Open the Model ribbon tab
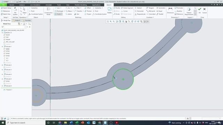223x125 pixels. (x=11, y=5)
